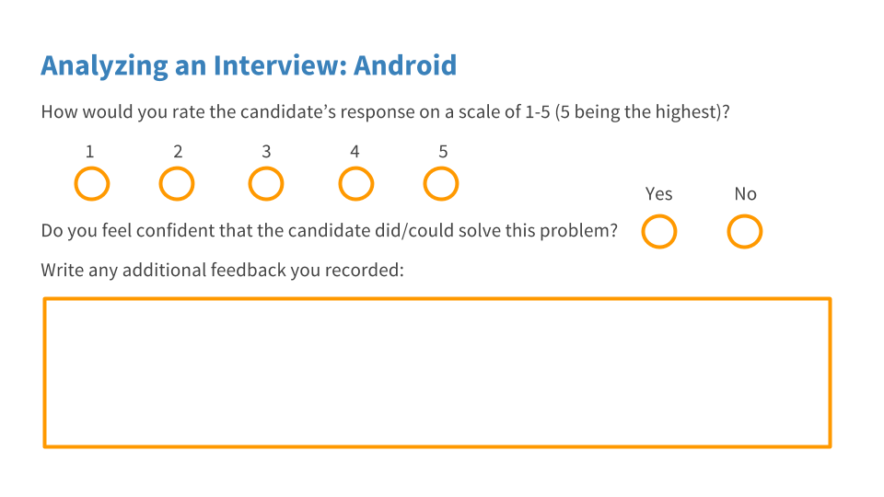Image resolution: width=884 pixels, height=497 pixels.
Task: Click the number label '2' above the circles
Action: pyautogui.click(x=178, y=152)
